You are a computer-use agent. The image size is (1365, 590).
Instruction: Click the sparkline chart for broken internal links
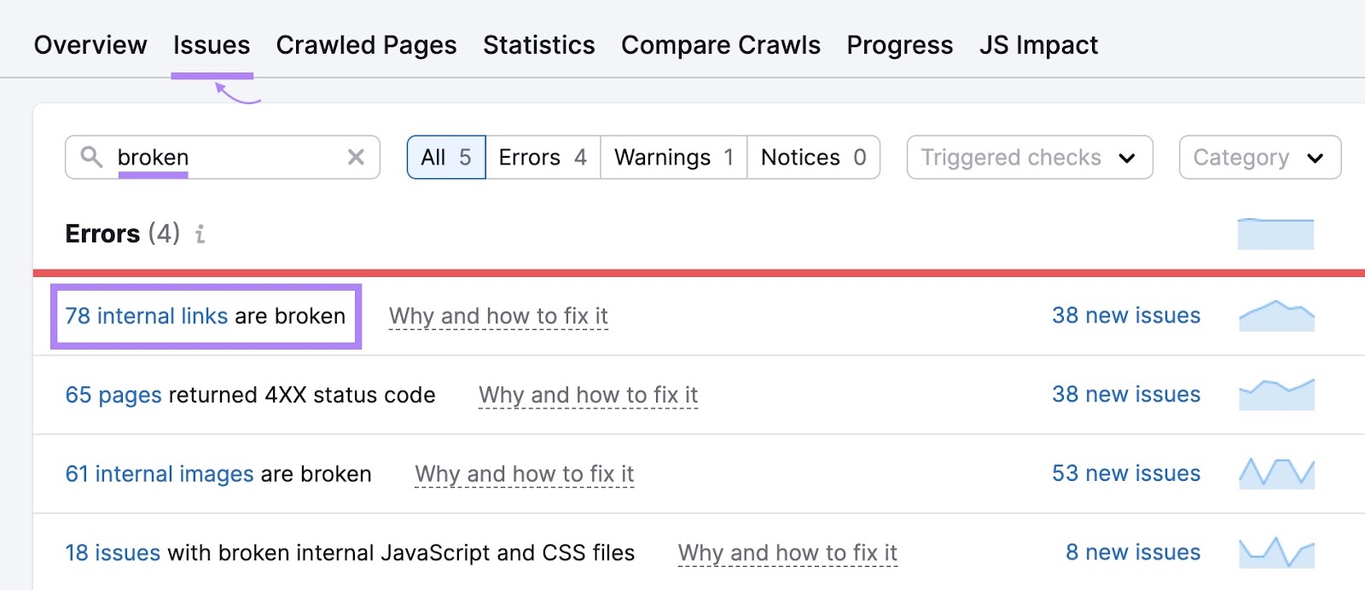point(1275,315)
